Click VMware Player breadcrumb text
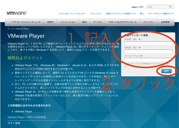The height and width of the screenshot is (128, 179). click(x=22, y=29)
